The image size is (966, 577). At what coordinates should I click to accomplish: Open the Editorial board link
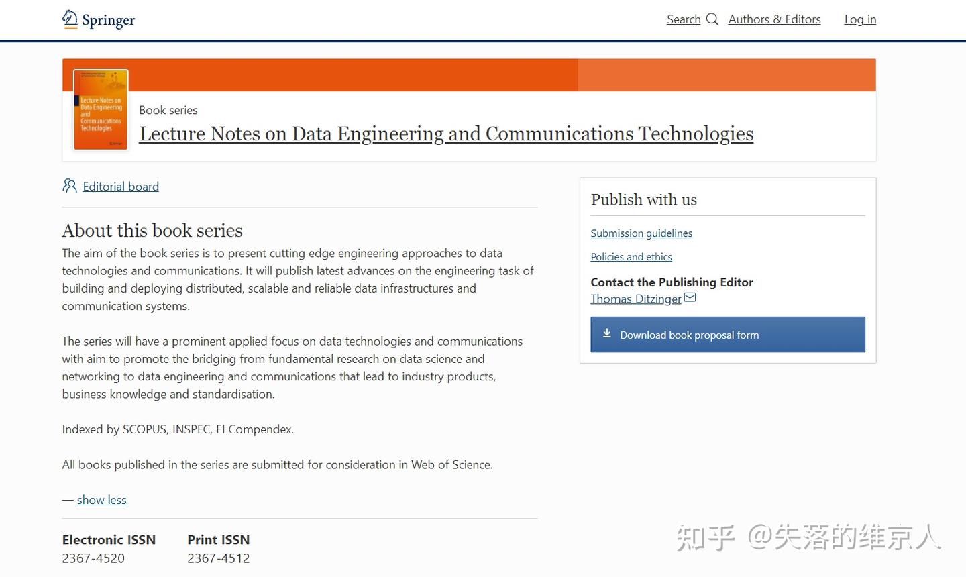[x=121, y=187]
